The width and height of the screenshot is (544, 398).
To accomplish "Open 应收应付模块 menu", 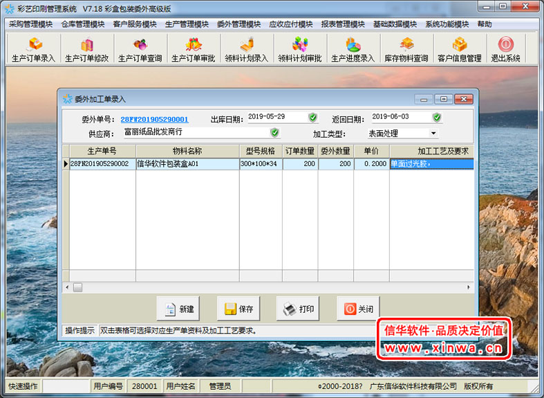I will coord(291,24).
